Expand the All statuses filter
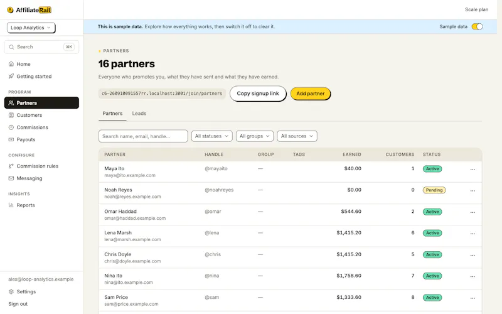 [x=211, y=136]
